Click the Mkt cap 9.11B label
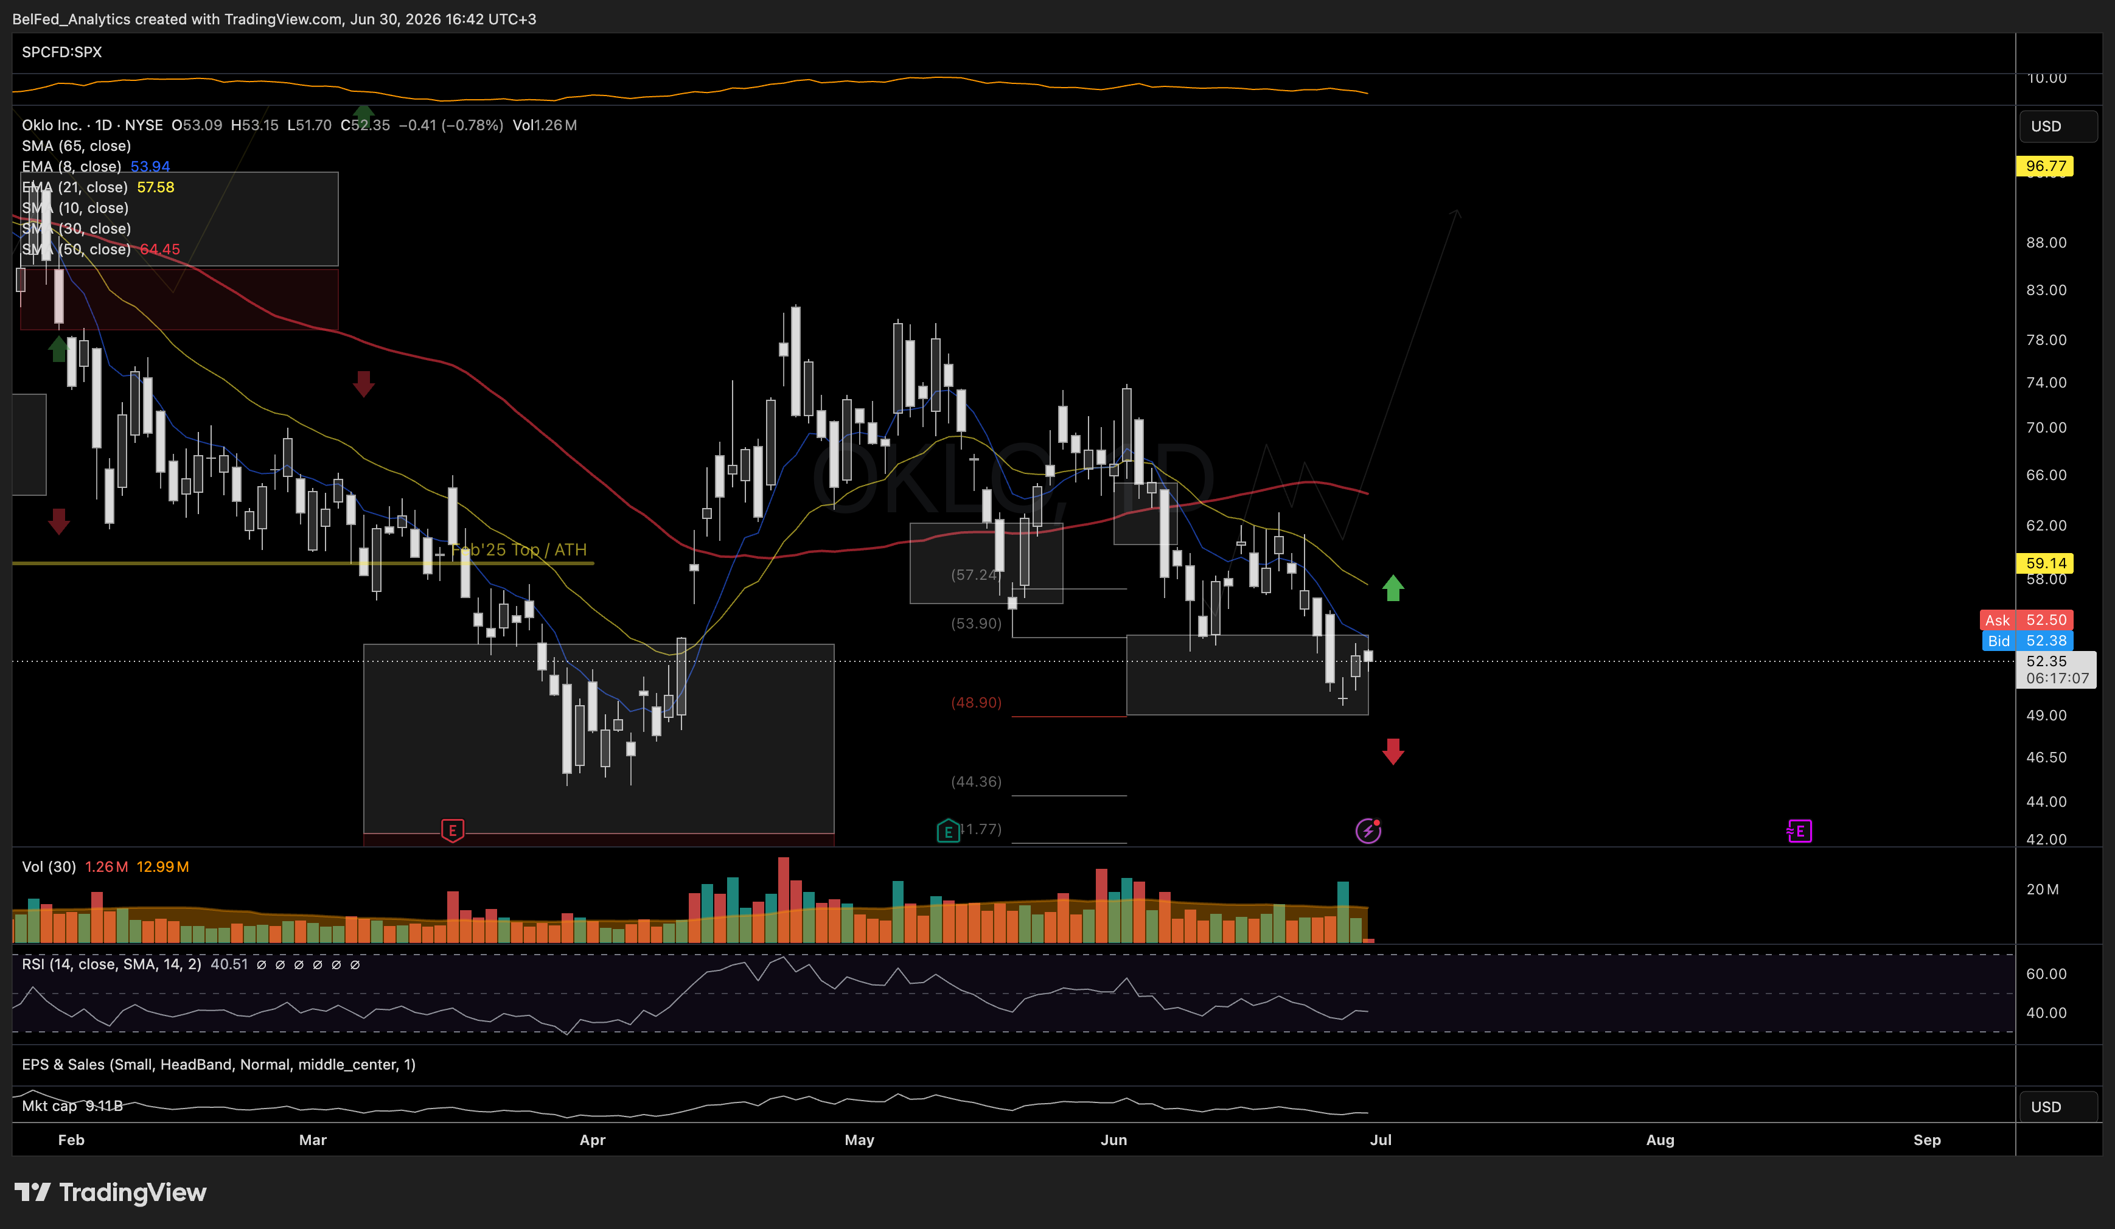Screen dimensions: 2115x1229 pyautogui.click(x=72, y=1105)
